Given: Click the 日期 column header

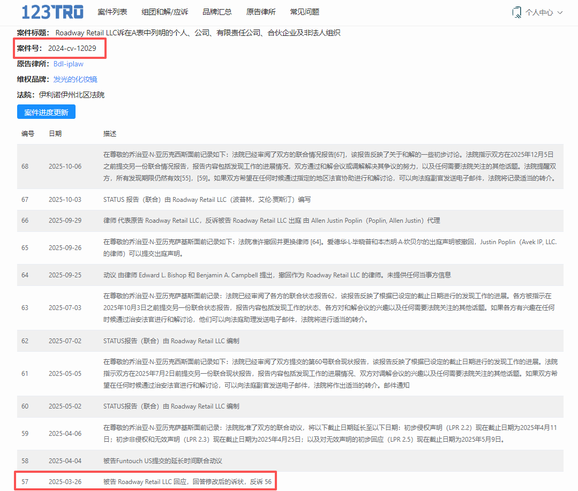Looking at the screenshot, I should (x=55, y=133).
